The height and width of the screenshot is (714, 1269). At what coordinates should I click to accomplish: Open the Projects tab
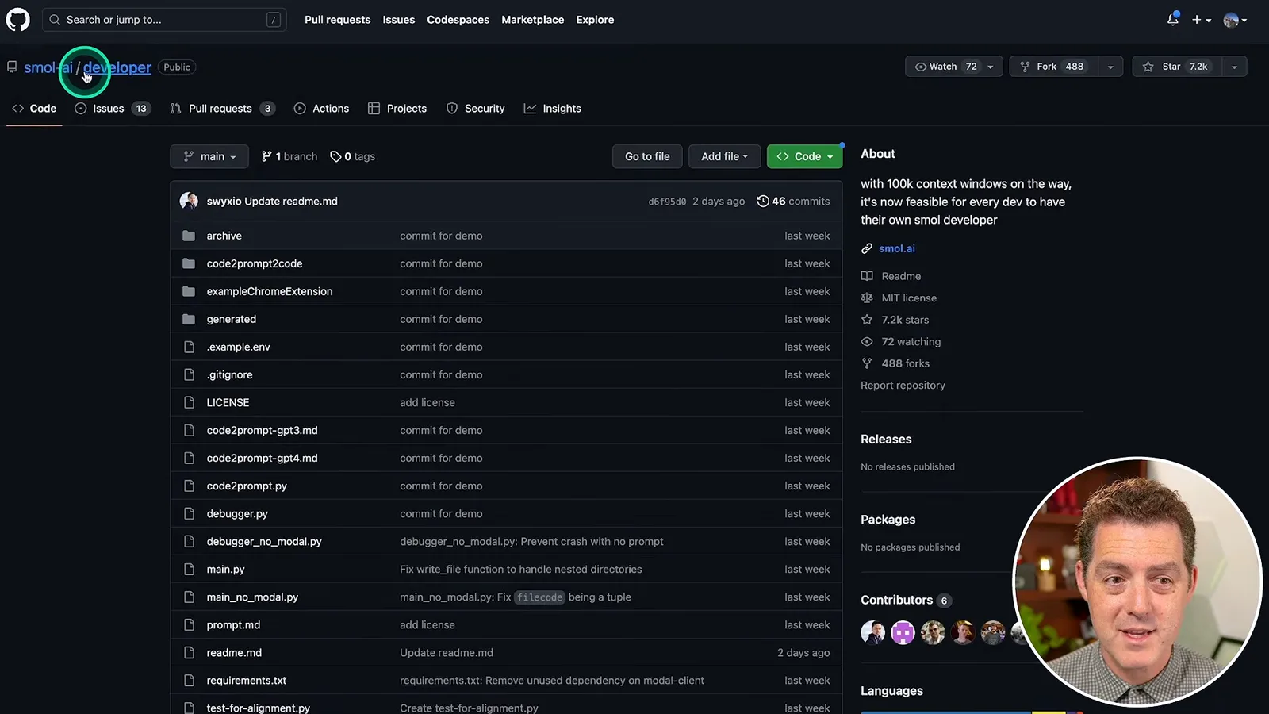pyautogui.click(x=397, y=109)
